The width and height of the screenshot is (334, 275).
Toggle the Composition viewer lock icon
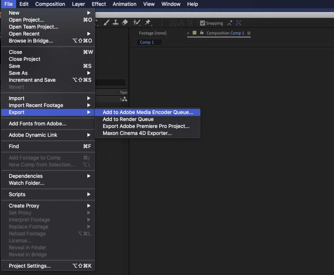(202, 33)
